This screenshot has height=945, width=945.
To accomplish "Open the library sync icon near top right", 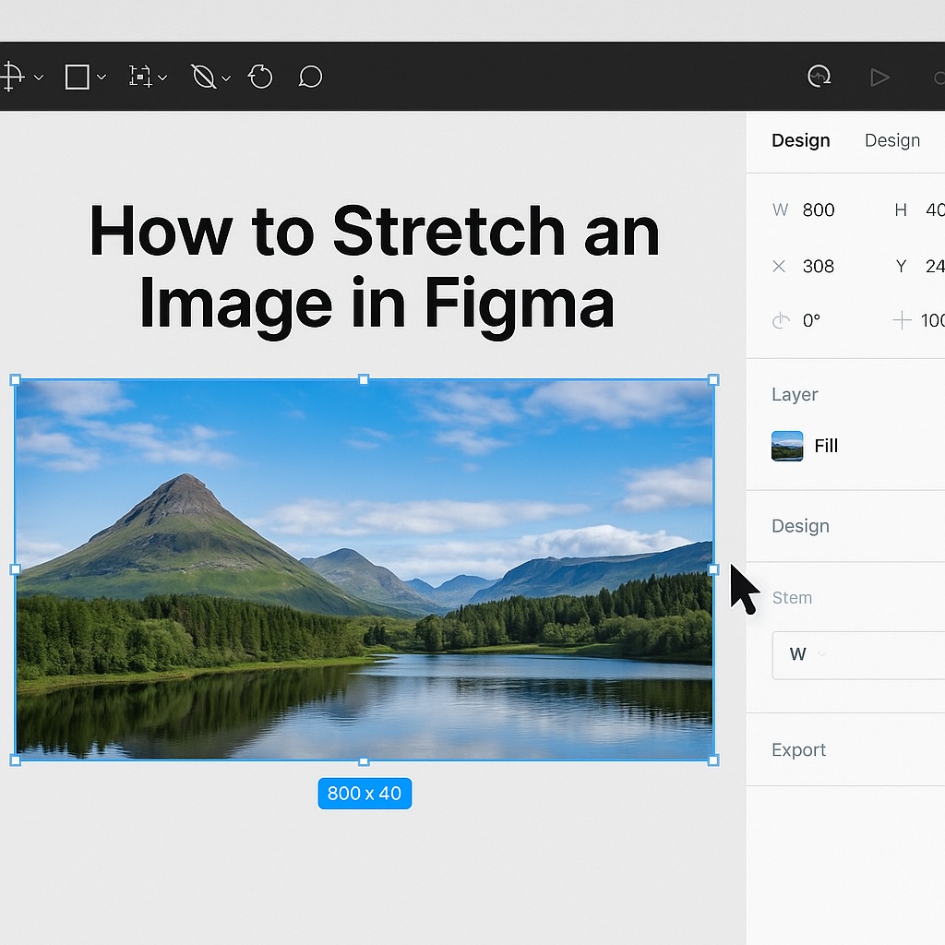I will [819, 77].
